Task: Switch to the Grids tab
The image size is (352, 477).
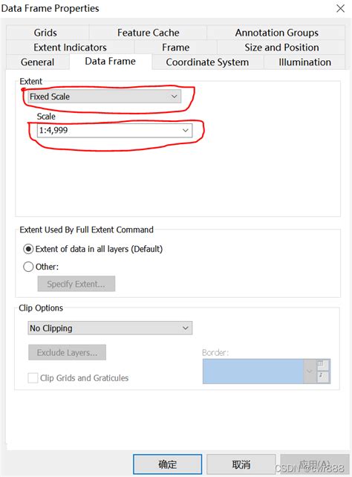Action: 45,33
